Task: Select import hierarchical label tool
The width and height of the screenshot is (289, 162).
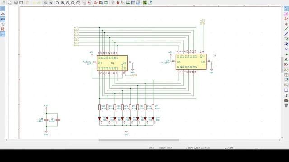Action: (x=286, y=80)
